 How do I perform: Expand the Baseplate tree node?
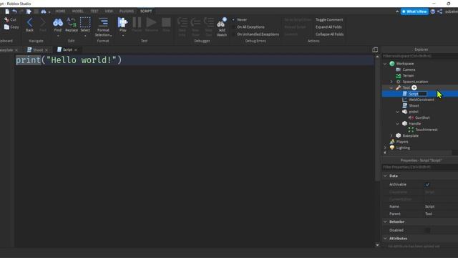click(x=391, y=135)
